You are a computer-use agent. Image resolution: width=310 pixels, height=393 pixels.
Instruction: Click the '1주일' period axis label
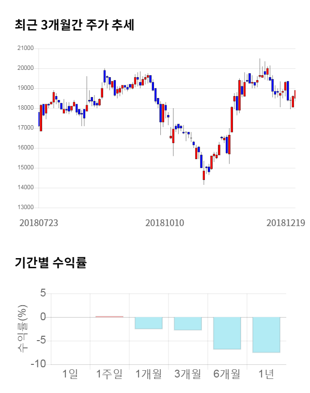tap(109, 374)
